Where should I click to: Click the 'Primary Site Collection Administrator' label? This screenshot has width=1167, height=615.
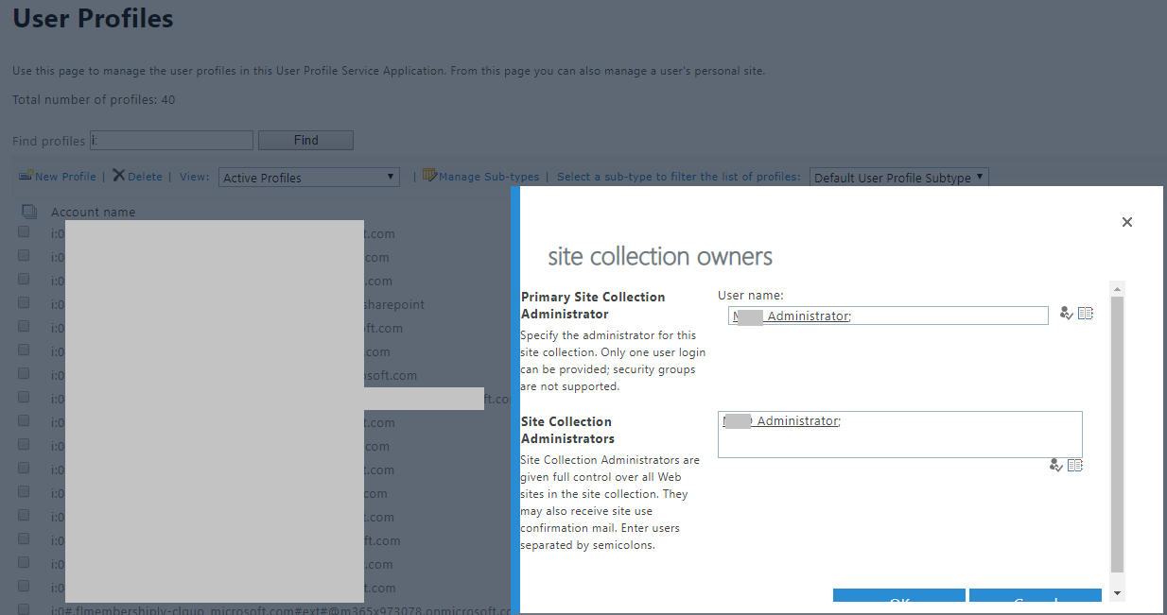pyautogui.click(x=593, y=305)
